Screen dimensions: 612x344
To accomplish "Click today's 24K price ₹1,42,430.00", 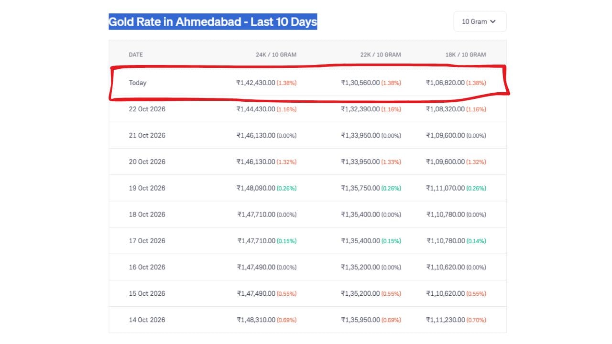I will click(256, 83).
